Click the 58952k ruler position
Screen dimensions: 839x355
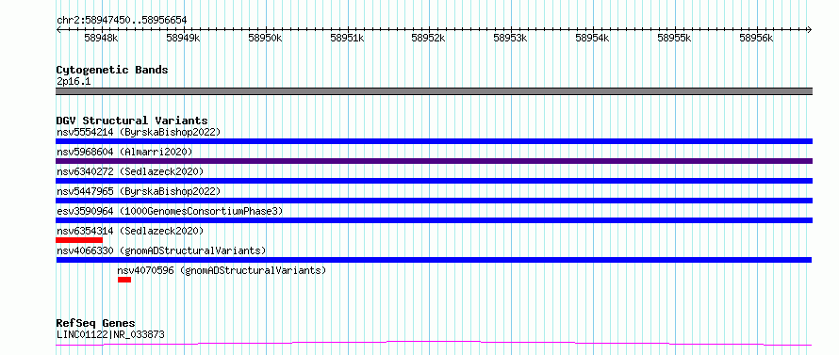pyautogui.click(x=429, y=39)
